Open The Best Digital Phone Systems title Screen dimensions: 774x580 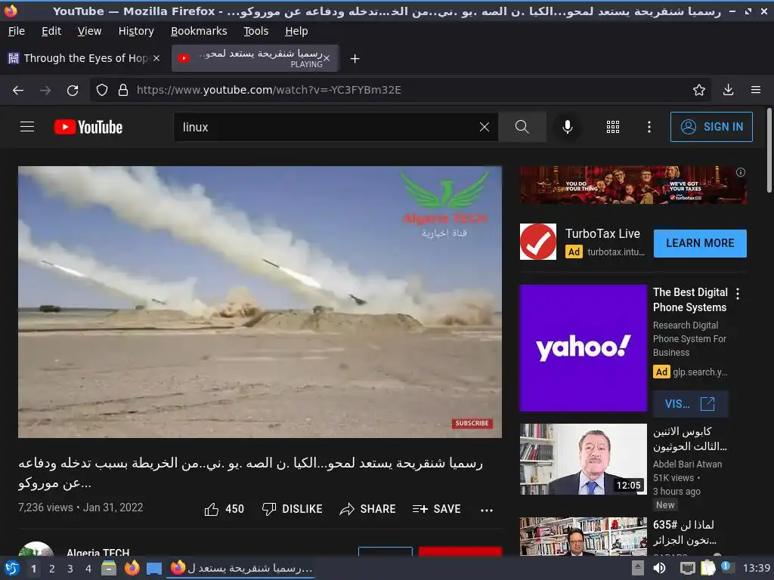point(690,300)
